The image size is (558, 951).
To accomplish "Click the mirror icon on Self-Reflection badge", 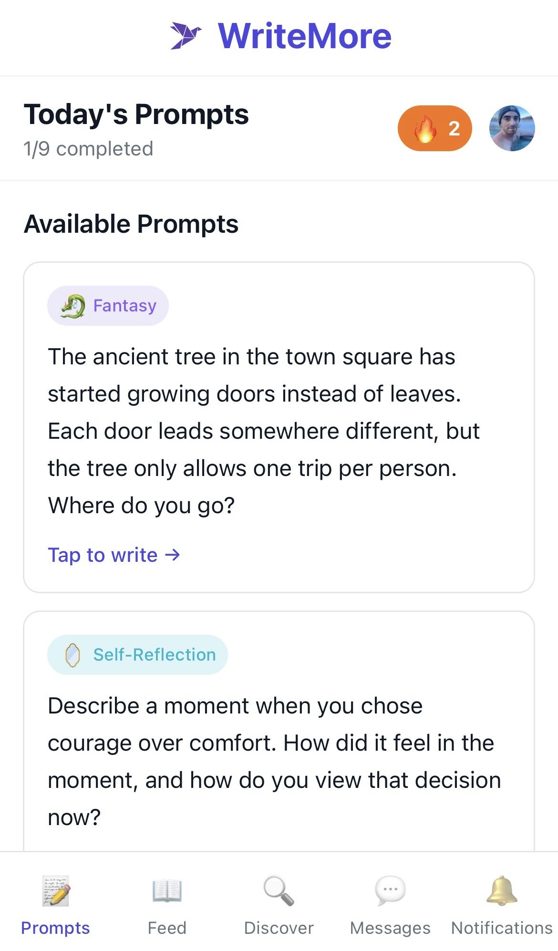I will tap(72, 654).
